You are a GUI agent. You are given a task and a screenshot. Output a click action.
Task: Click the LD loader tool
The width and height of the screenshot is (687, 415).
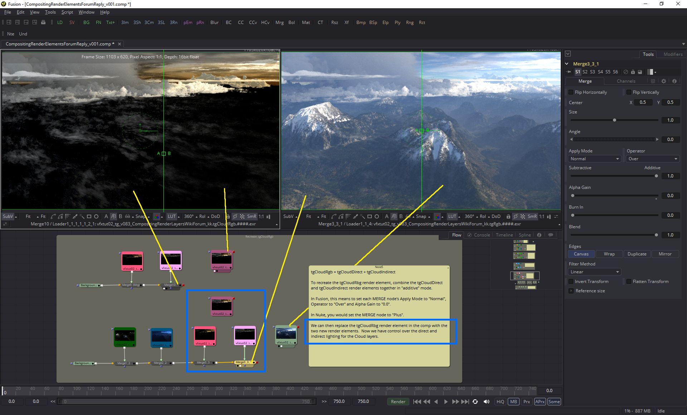60,22
